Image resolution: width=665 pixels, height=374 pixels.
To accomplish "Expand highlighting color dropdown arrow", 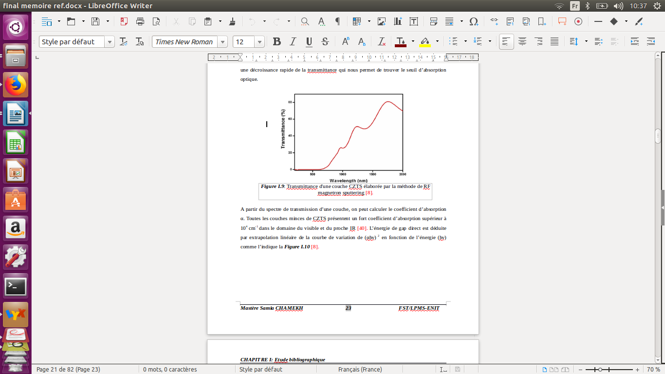I will [437, 41].
